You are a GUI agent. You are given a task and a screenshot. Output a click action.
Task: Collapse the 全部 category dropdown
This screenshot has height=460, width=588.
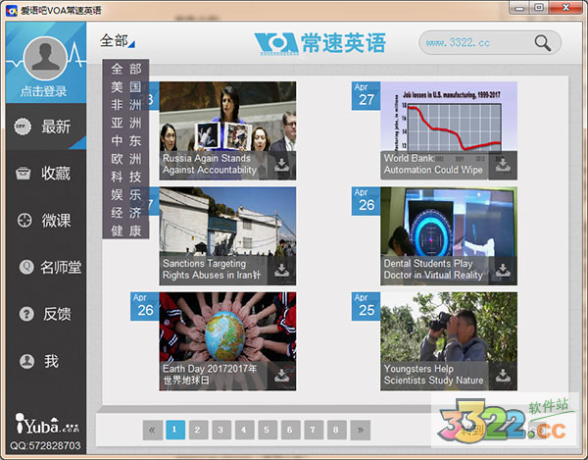coord(117,41)
